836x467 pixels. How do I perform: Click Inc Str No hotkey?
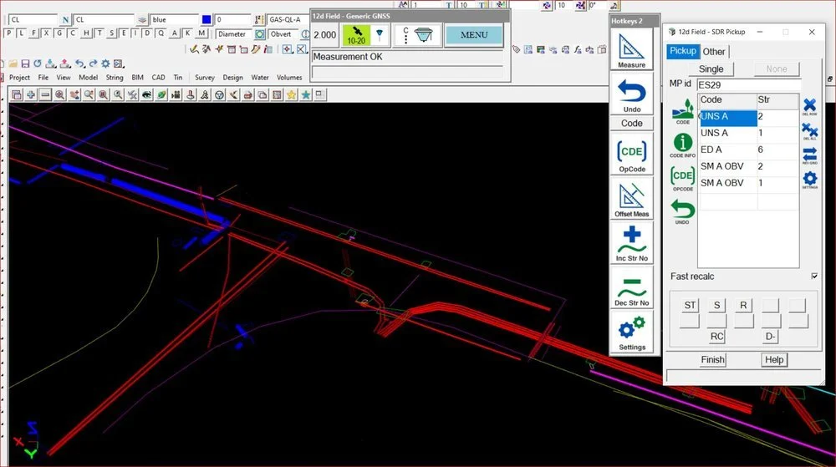[631, 243]
